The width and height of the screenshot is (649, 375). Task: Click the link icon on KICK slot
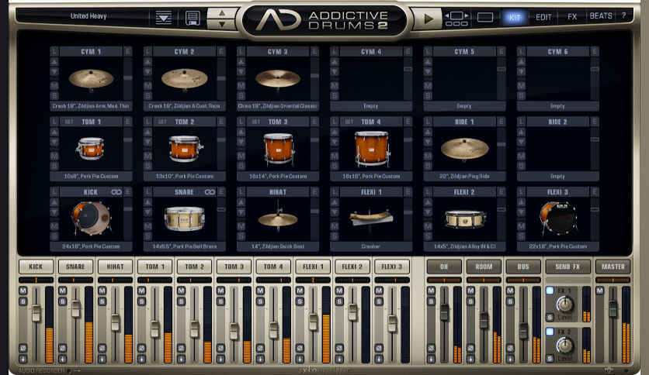tap(116, 192)
